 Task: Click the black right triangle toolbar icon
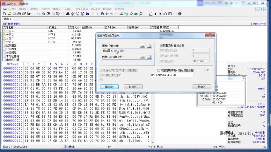pyautogui.click(x=160, y=14)
